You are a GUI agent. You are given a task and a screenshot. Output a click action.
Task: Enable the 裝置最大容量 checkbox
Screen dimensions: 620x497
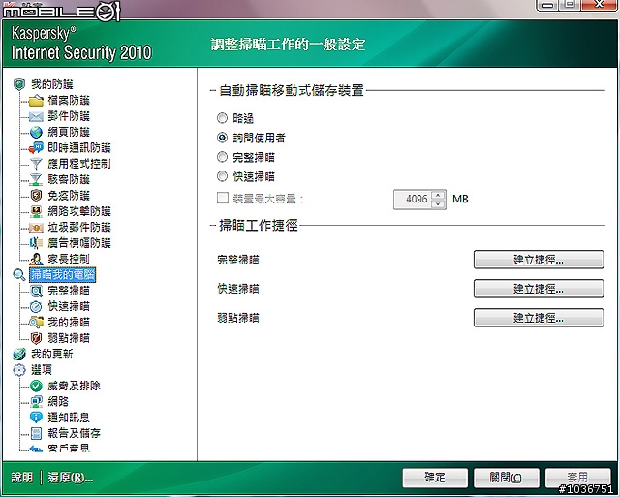223,198
